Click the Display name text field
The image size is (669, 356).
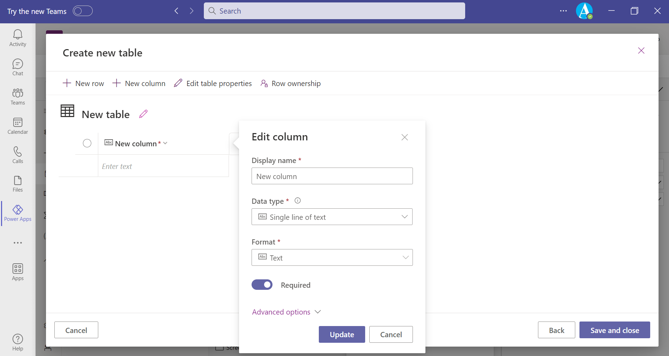[332, 176]
